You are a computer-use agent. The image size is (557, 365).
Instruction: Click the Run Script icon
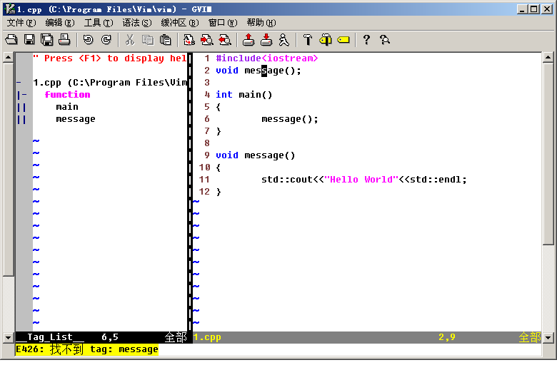click(x=283, y=39)
